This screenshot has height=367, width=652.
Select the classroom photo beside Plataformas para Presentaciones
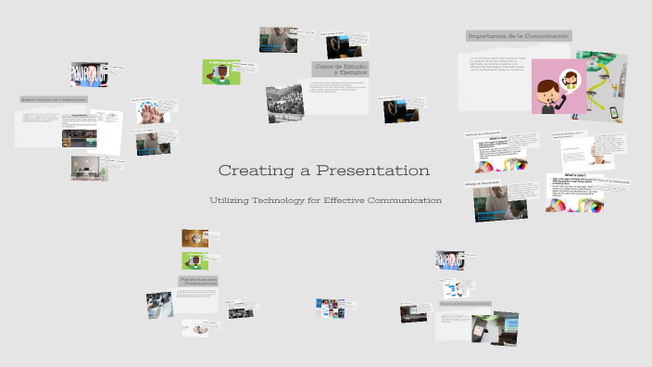point(159,305)
